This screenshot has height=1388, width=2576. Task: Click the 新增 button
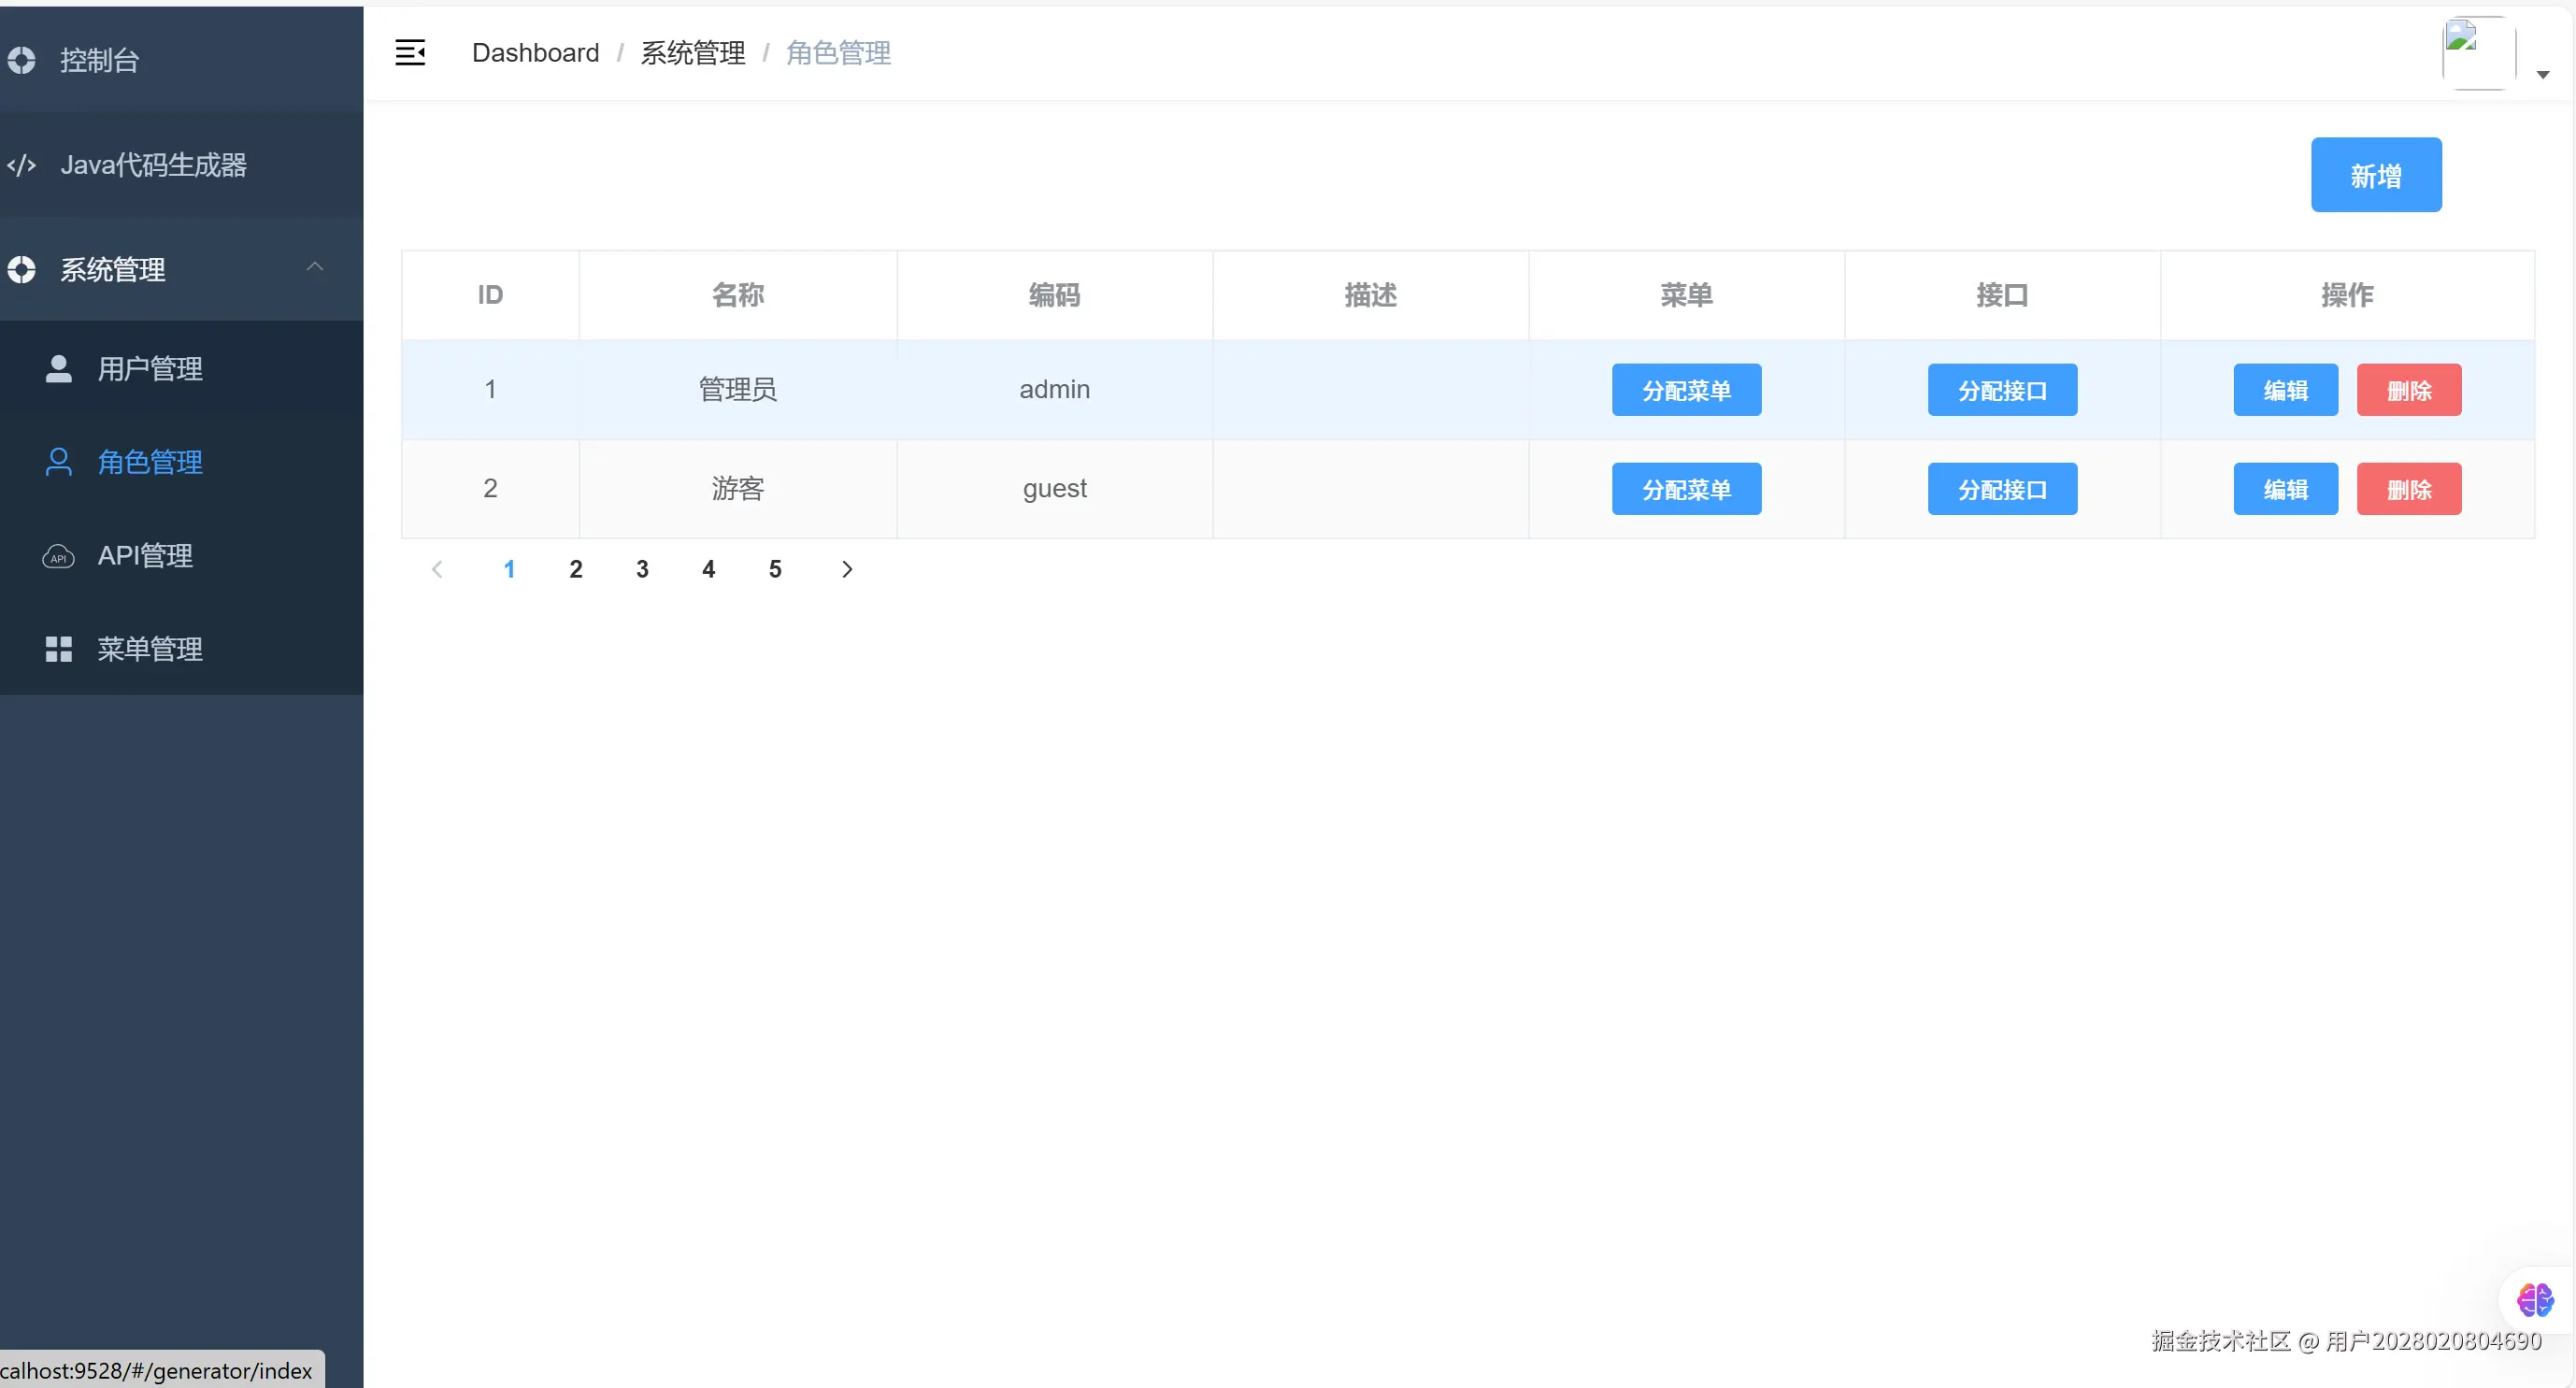pyautogui.click(x=2375, y=175)
